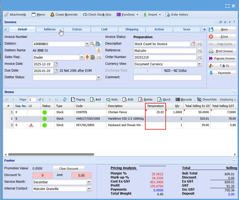Toggle Show/Hide columns in Items grid
The height and width of the screenshot is (200, 239).
click(207, 99)
